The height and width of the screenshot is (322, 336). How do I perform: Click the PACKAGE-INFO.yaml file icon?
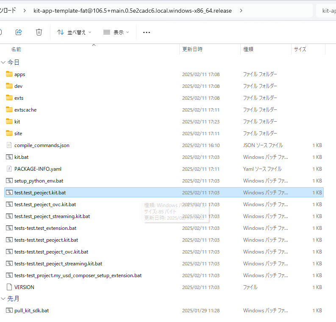click(x=9, y=169)
